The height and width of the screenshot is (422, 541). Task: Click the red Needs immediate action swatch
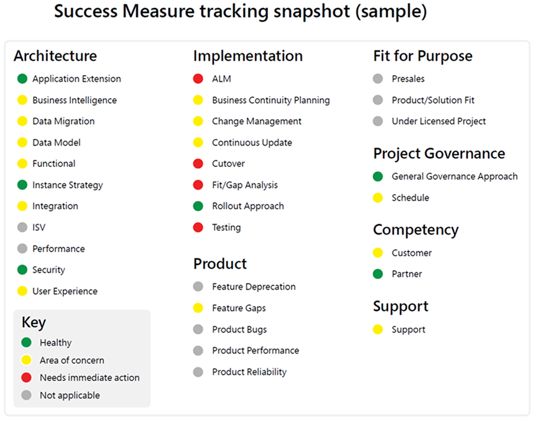pos(26,377)
